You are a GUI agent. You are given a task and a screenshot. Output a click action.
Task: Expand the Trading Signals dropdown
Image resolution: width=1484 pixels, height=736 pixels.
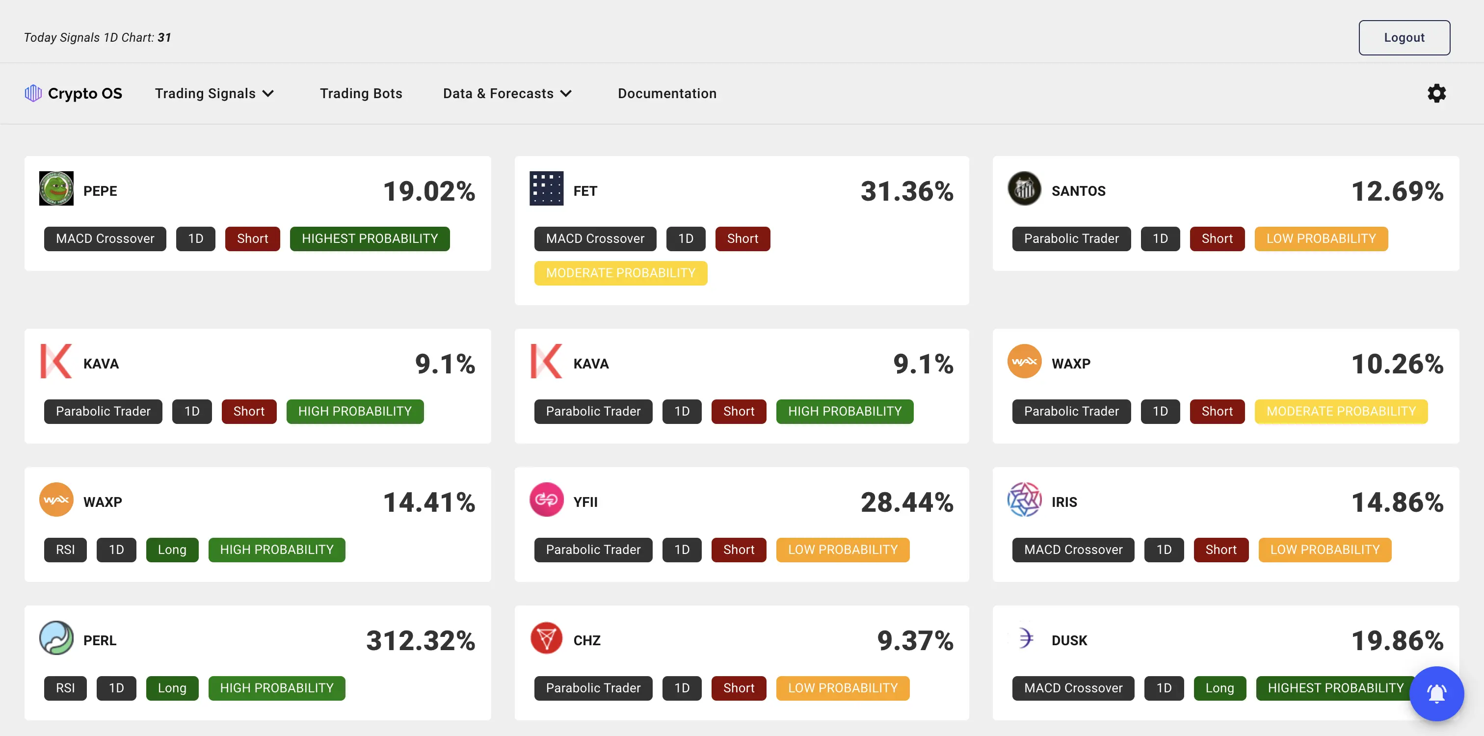pyautogui.click(x=214, y=93)
